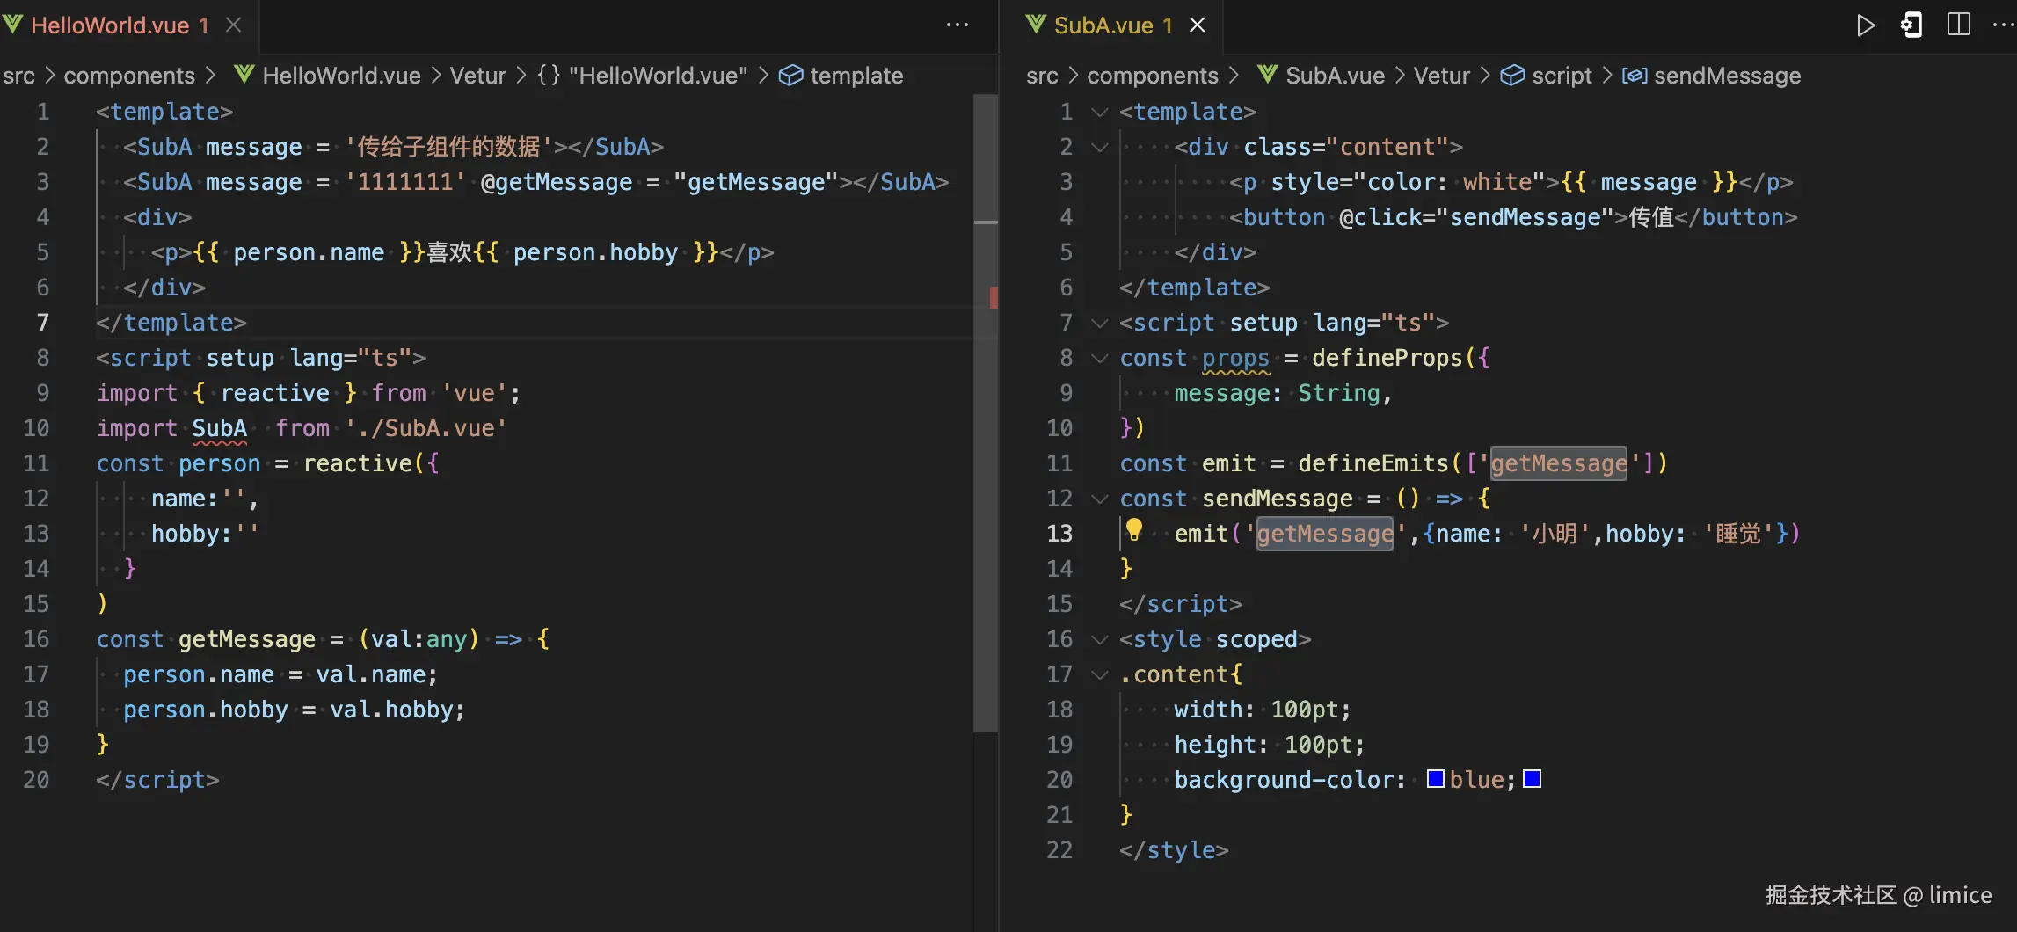Viewport: 2017px width, 932px height.
Task: Click '@click="sendMessage"' attribute on the button tag
Action: pos(1476,217)
